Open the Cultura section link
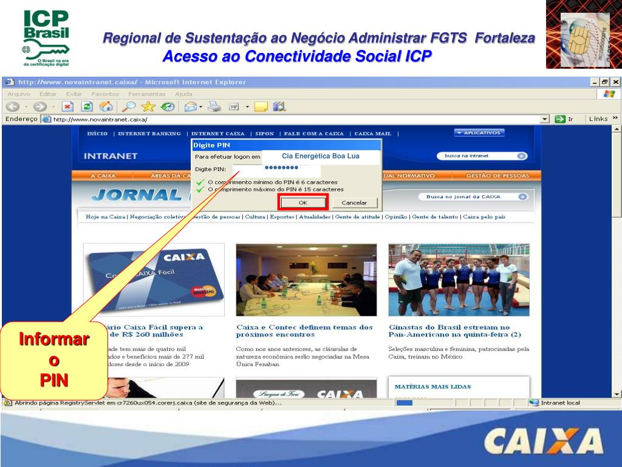This screenshot has width=622, height=467. (x=255, y=217)
